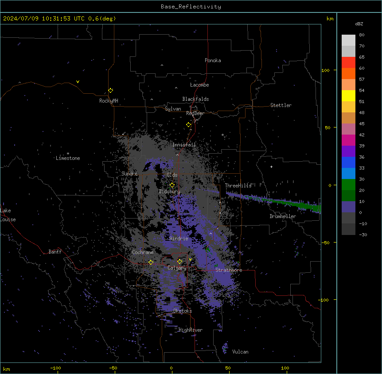Click the Olds city label
Screen dimensions: 382x374
pos(172,175)
